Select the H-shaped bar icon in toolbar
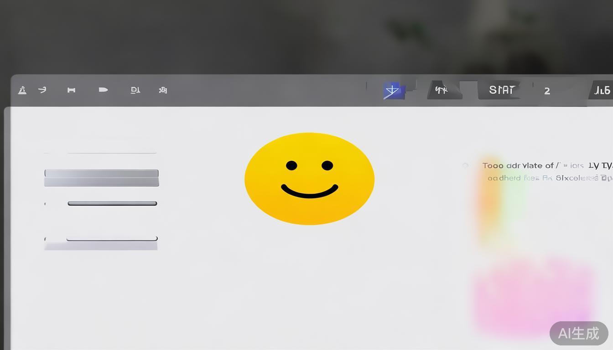 click(x=71, y=90)
